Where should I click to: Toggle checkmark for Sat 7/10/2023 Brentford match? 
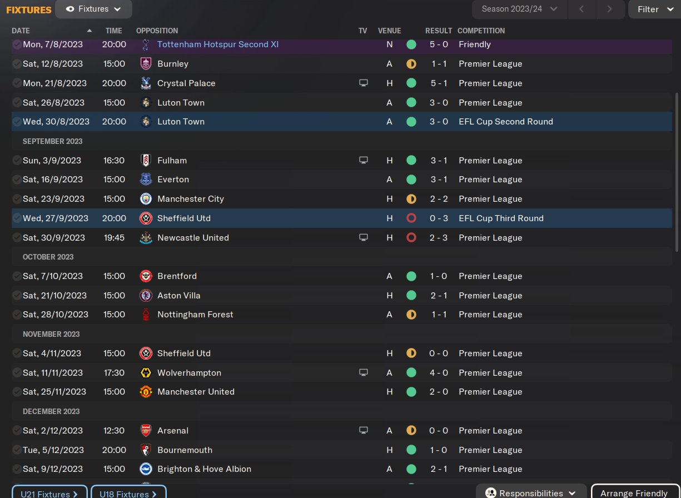(17, 276)
